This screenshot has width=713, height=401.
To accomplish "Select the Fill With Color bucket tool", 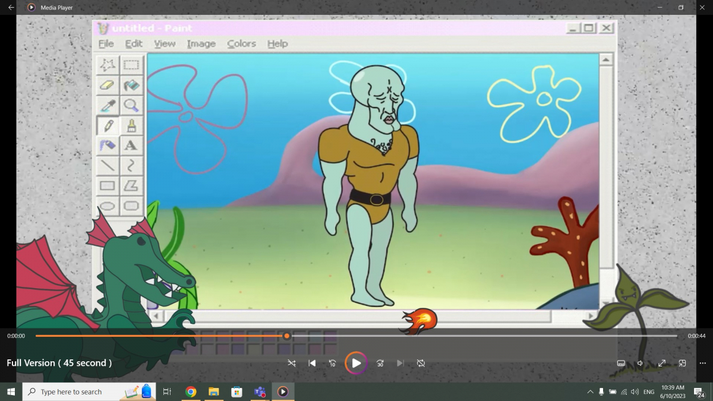I will [131, 86].
